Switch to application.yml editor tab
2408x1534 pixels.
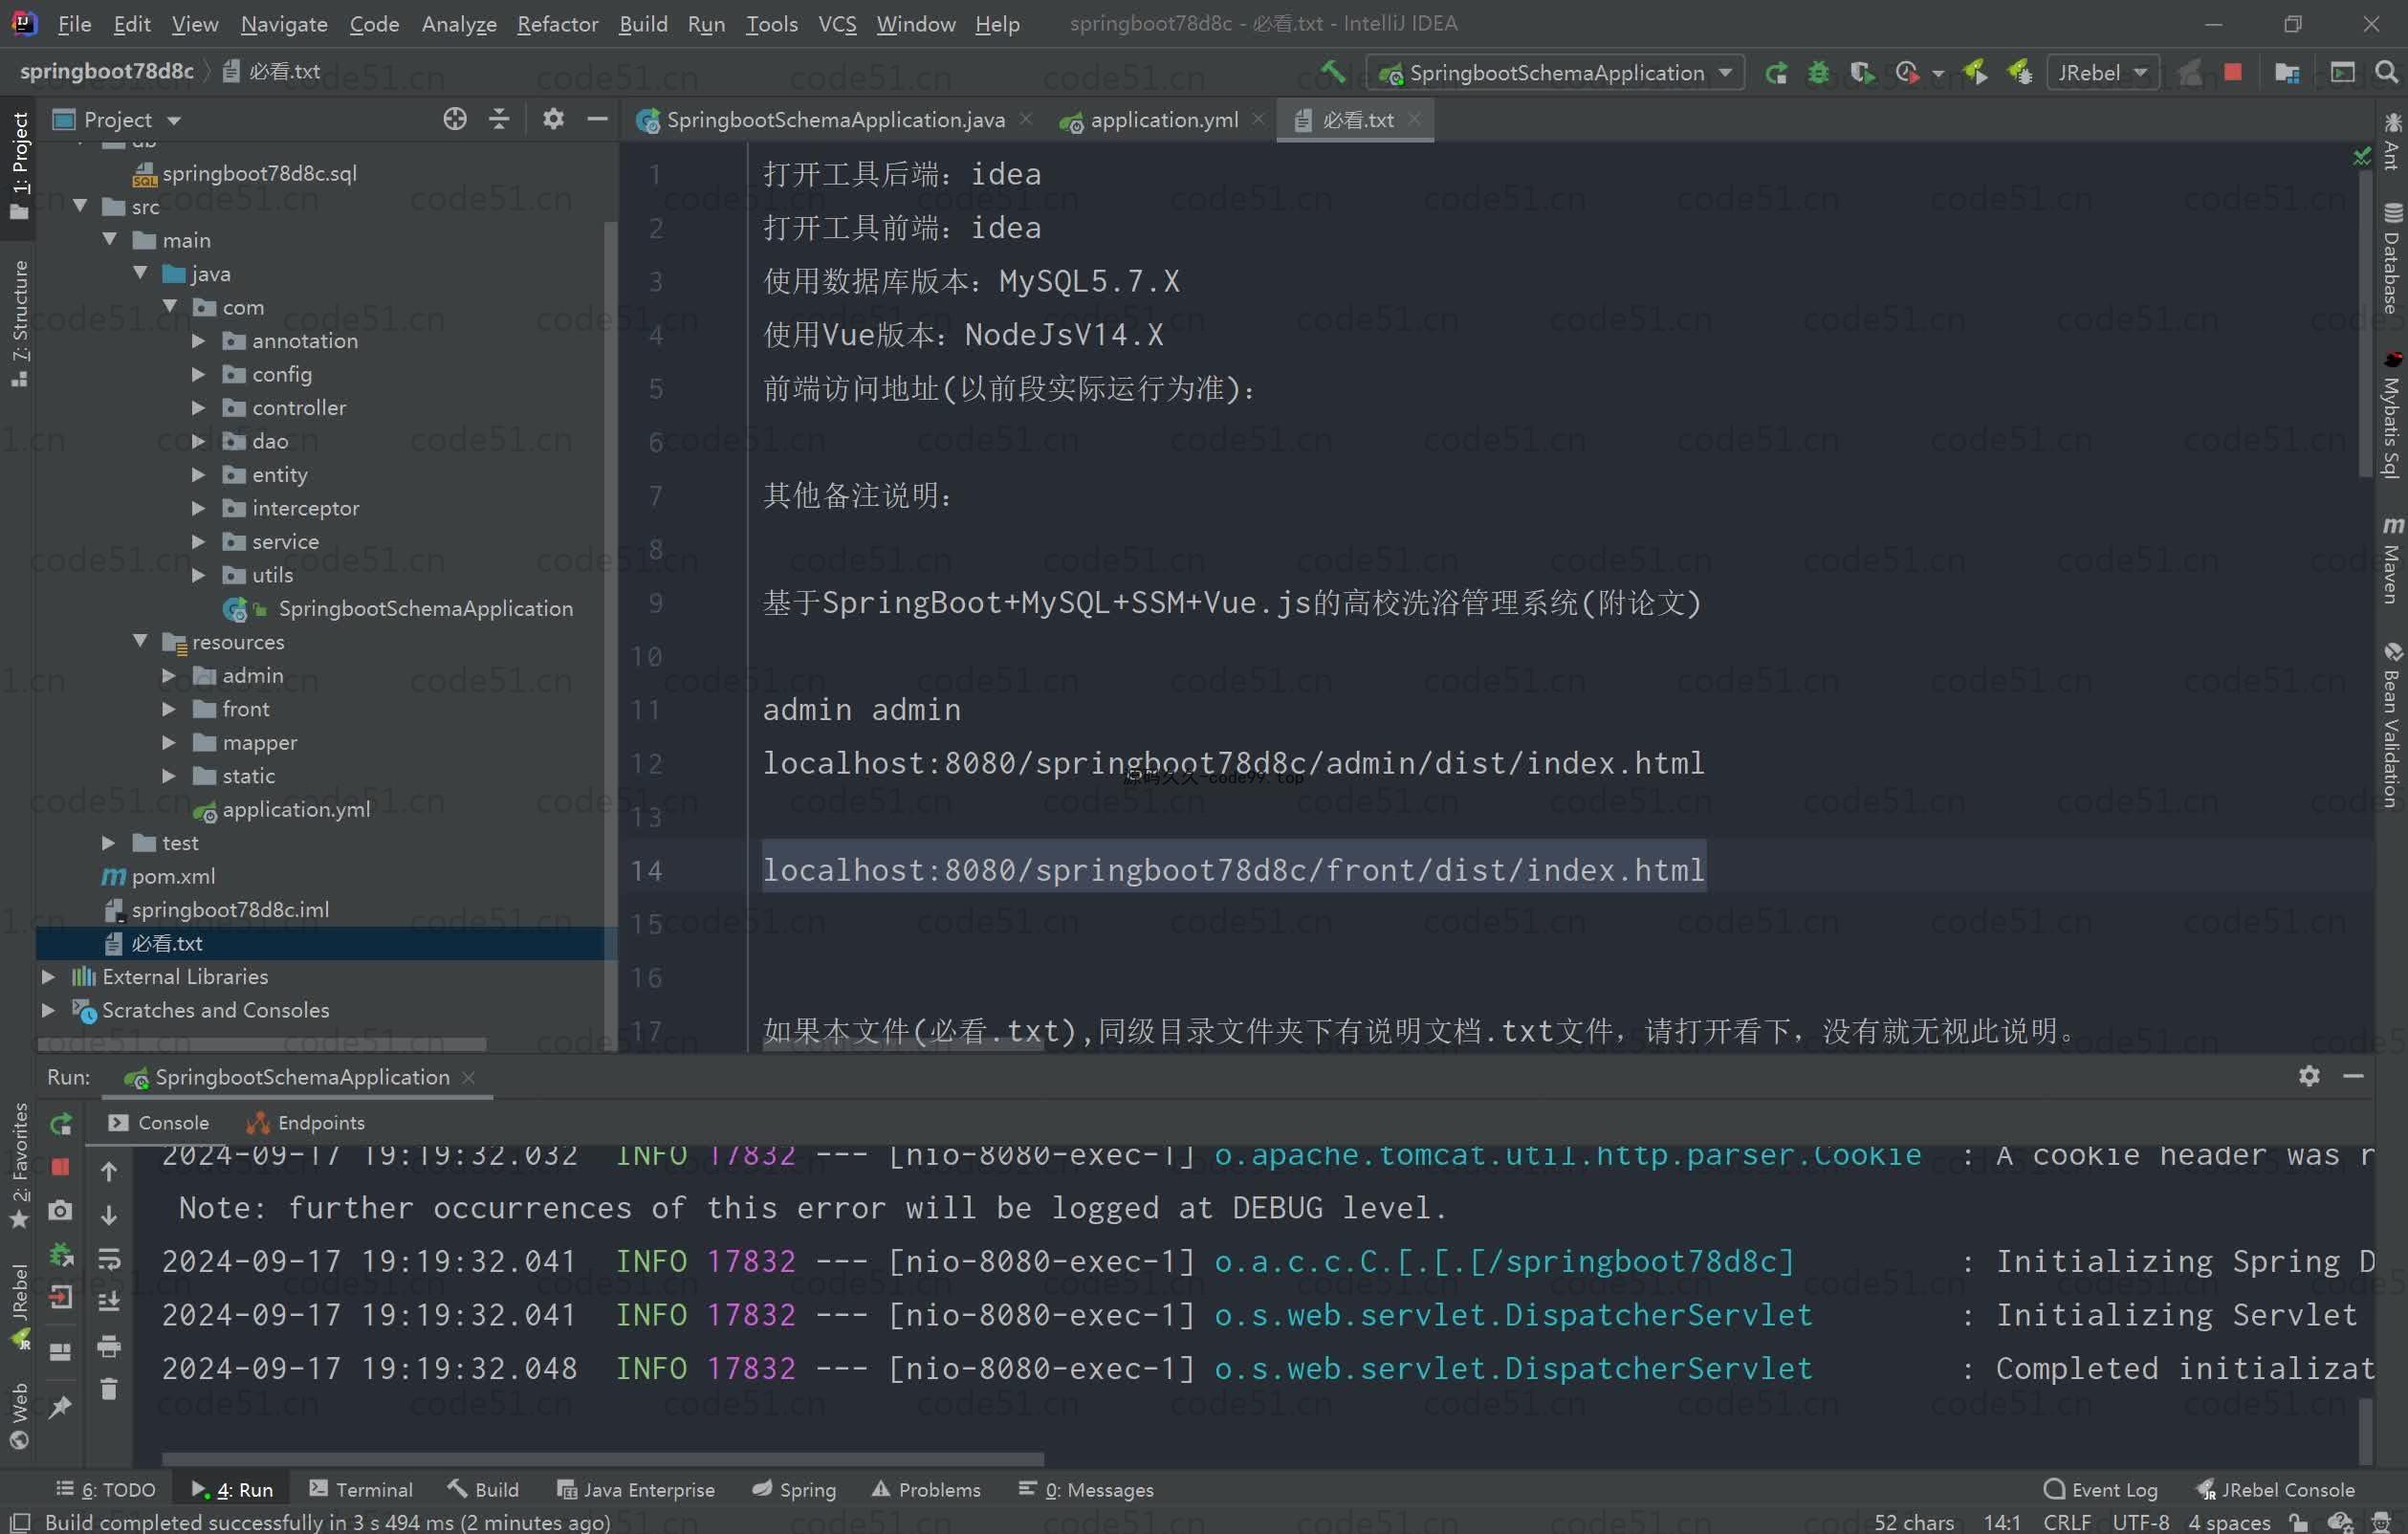point(1162,119)
